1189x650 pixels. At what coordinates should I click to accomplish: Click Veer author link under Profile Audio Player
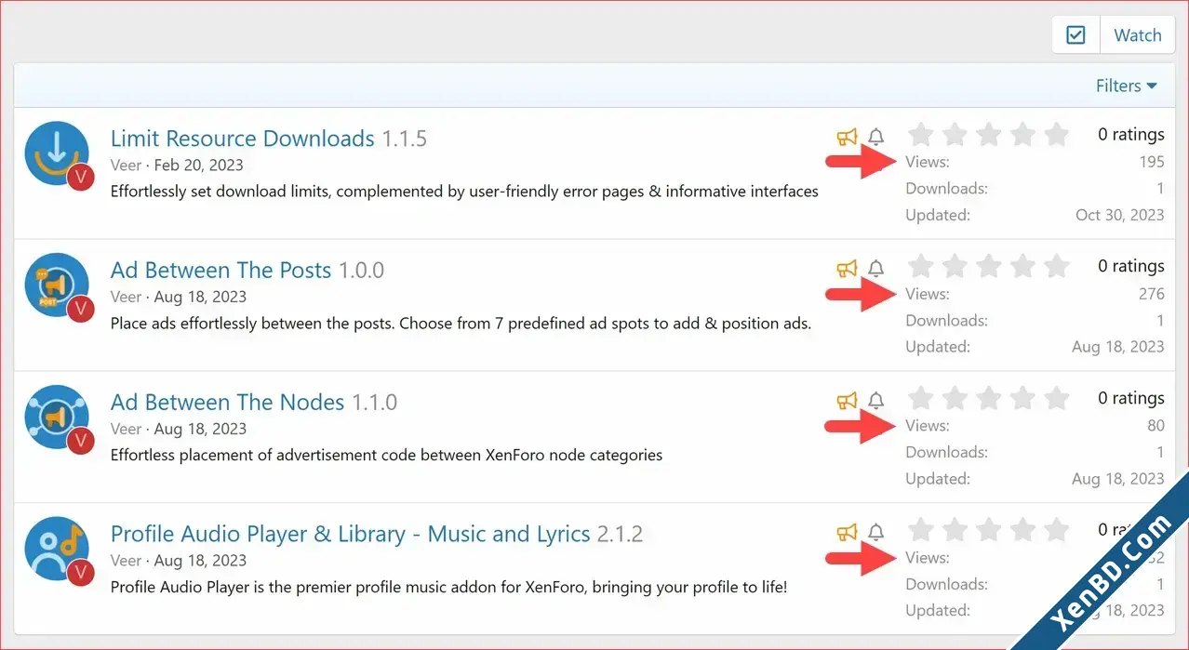tap(127, 561)
